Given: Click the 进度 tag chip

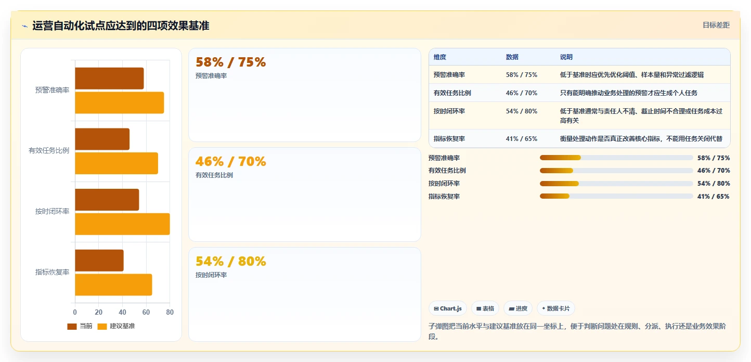Looking at the screenshot, I should click(x=518, y=308).
